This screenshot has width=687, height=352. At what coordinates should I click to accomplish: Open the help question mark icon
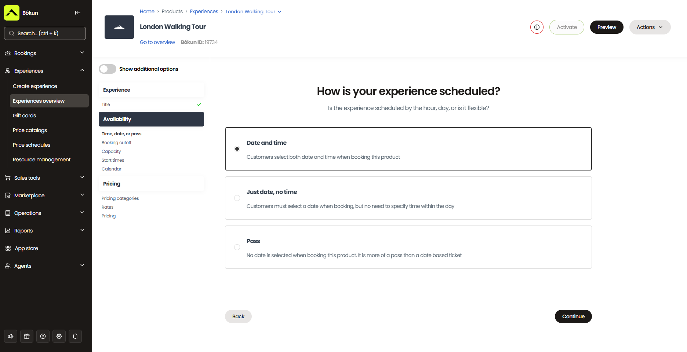43,336
